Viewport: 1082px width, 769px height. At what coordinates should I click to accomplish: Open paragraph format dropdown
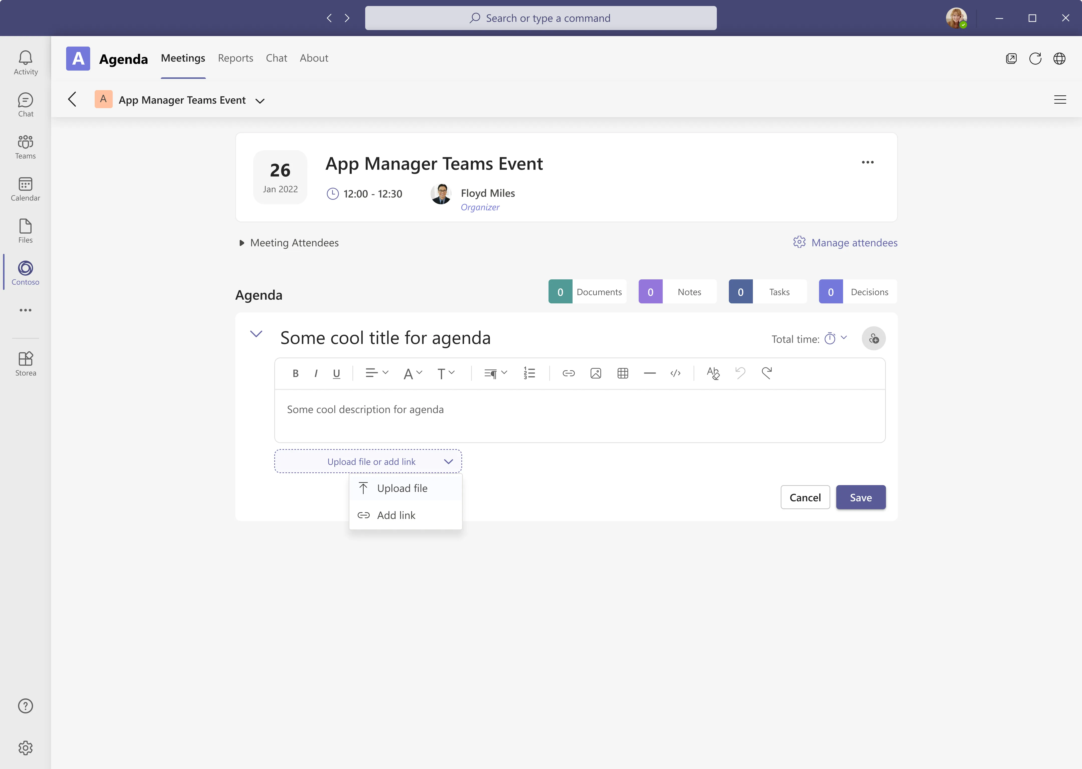point(496,373)
